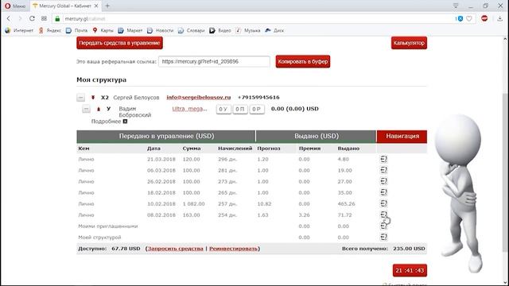Open a new browser tab
This screenshot has height=286, width=509.
tap(107, 6)
